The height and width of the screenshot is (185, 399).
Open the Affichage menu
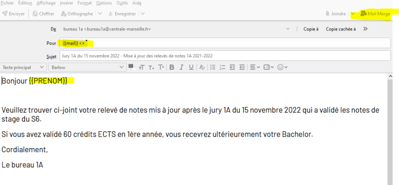[x=46, y=3]
